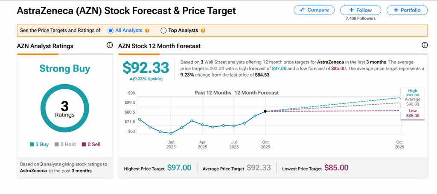Screen dimensions: 437x194
Task: Click the ratings donut chart center
Action: coord(65,109)
